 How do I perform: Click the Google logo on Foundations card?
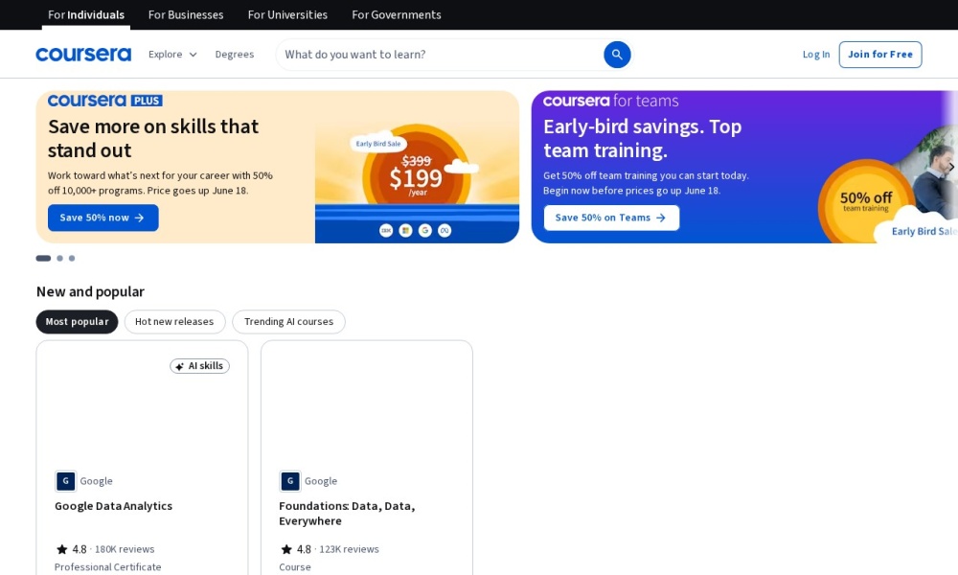[290, 481]
